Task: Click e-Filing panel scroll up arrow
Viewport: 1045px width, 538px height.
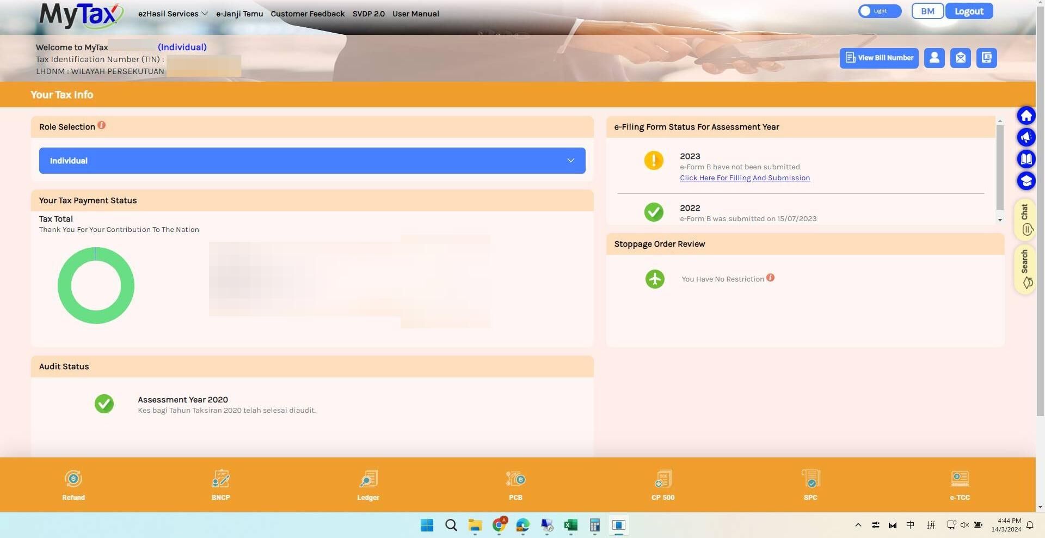Action: coord(1000,121)
